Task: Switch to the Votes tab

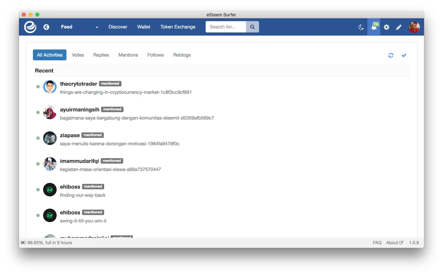Action: point(78,55)
